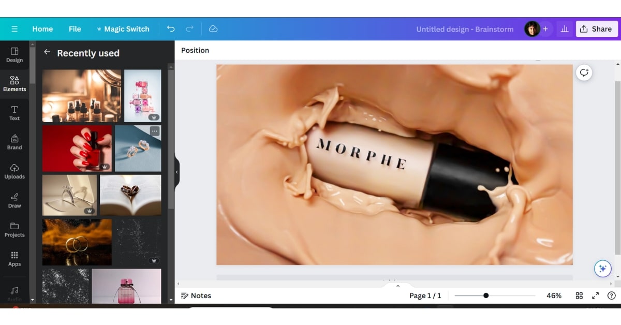Open the help question mark
This screenshot has height=325, width=621.
611,296
